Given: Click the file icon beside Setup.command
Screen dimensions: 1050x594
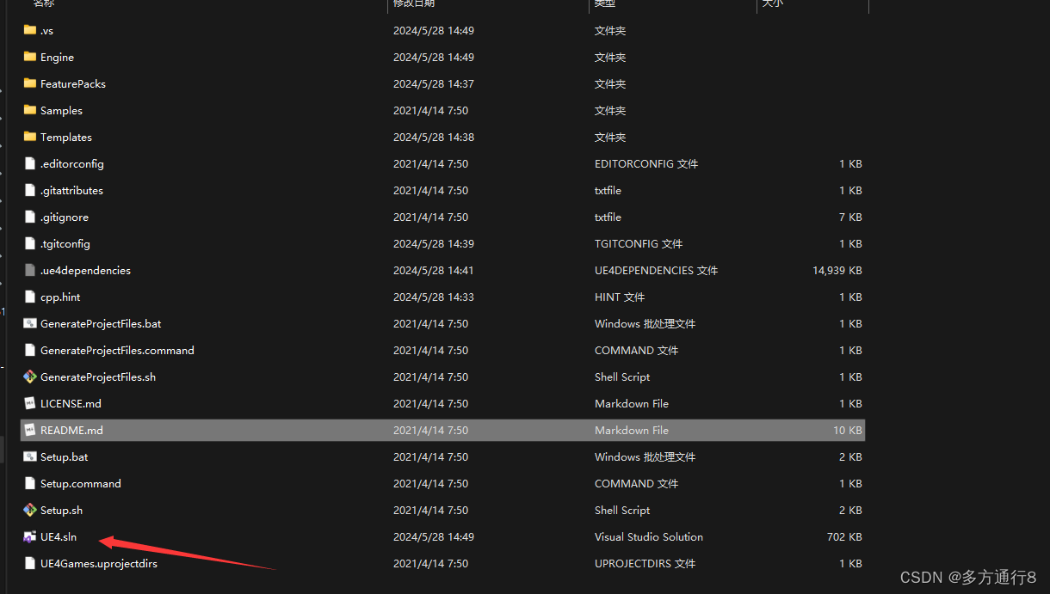Looking at the screenshot, I should point(30,483).
